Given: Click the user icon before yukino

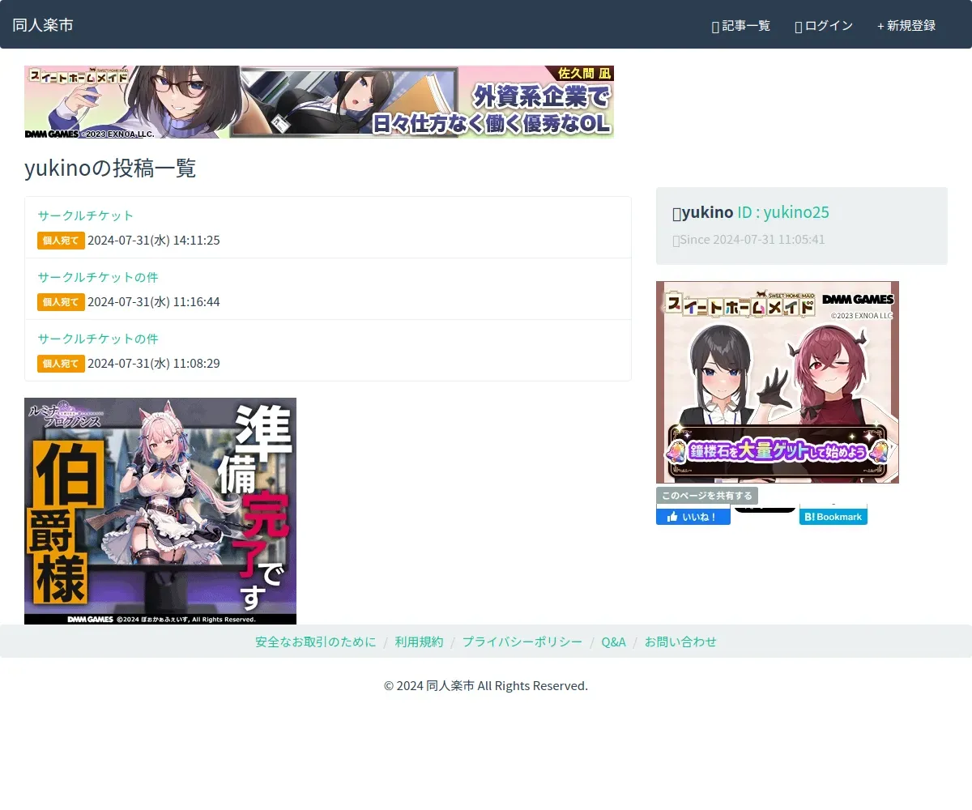Looking at the screenshot, I should click(x=677, y=214).
